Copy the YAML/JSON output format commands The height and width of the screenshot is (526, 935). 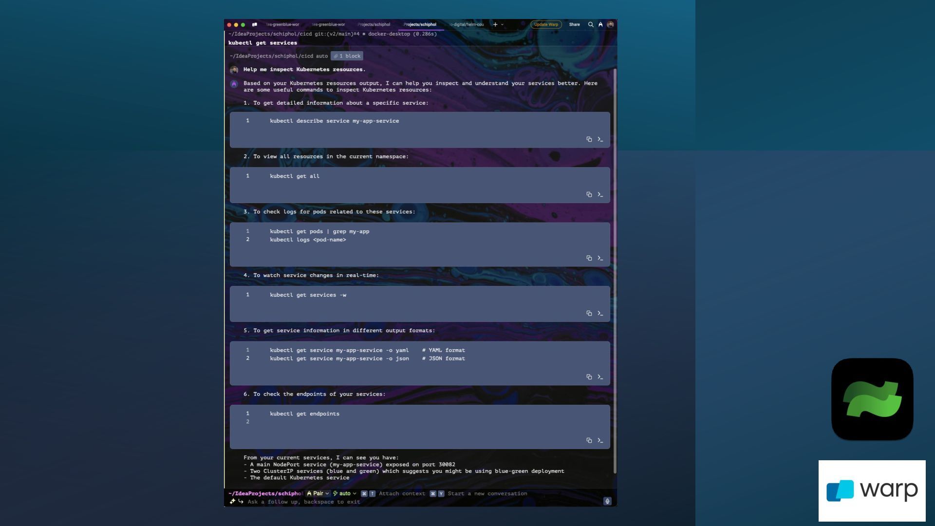[x=589, y=377]
